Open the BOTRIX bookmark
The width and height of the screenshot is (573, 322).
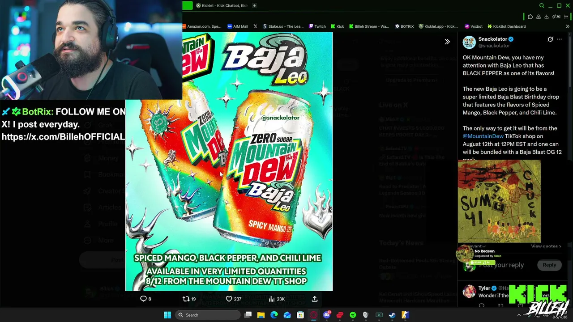pos(404,26)
